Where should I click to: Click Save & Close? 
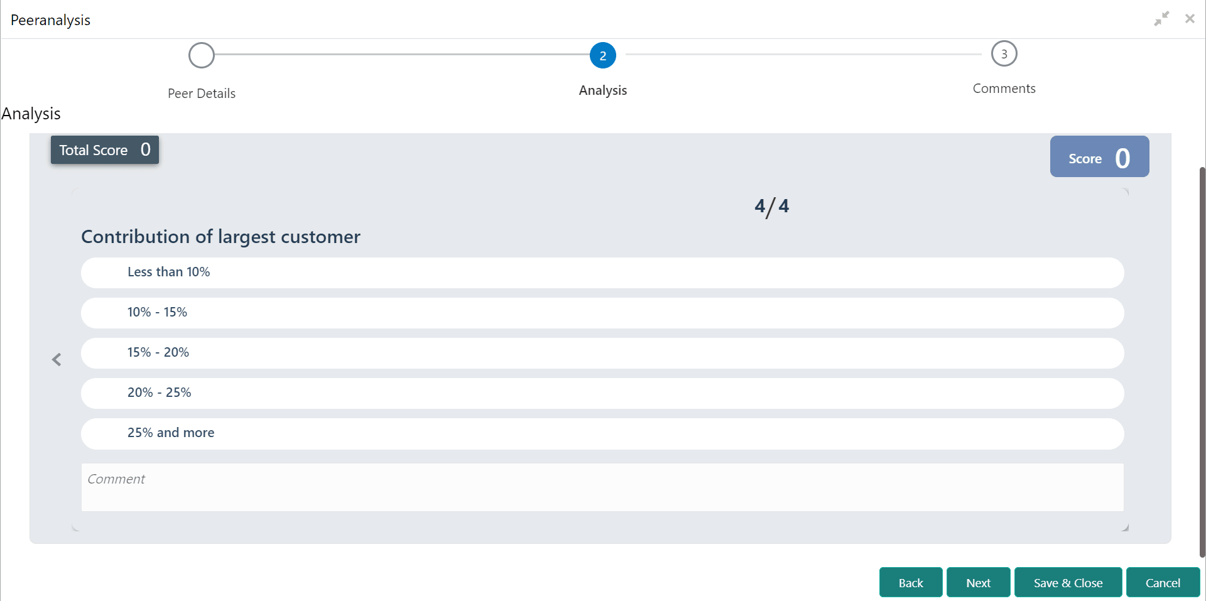click(1068, 582)
